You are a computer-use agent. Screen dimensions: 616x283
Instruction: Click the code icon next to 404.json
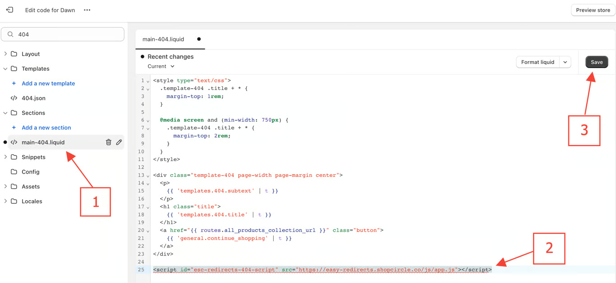[x=14, y=98]
